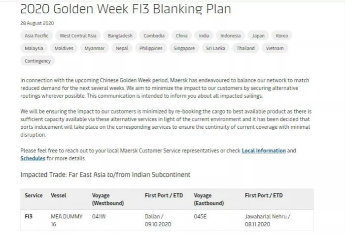Open the Singapore tag
Viewport: 345px width, 234px height.
(184, 48)
